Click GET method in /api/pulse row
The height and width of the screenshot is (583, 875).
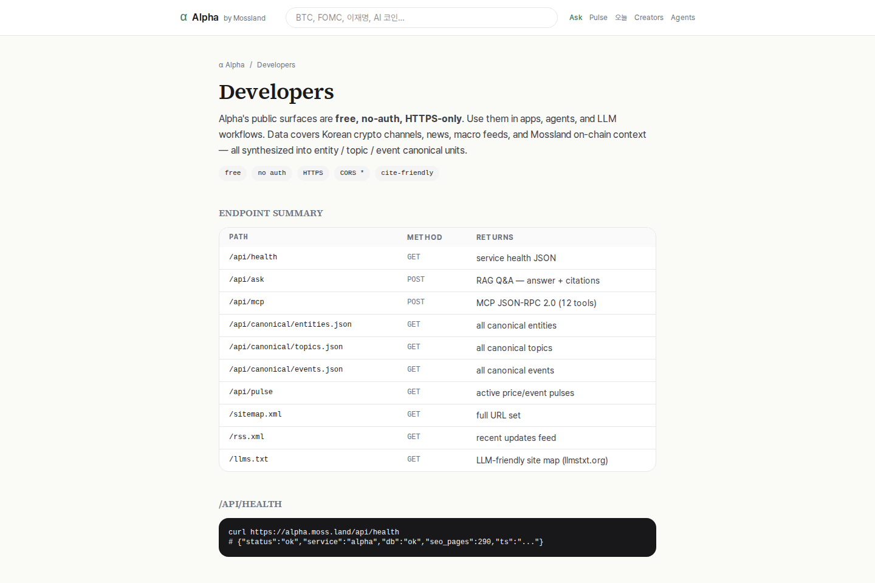coord(414,392)
